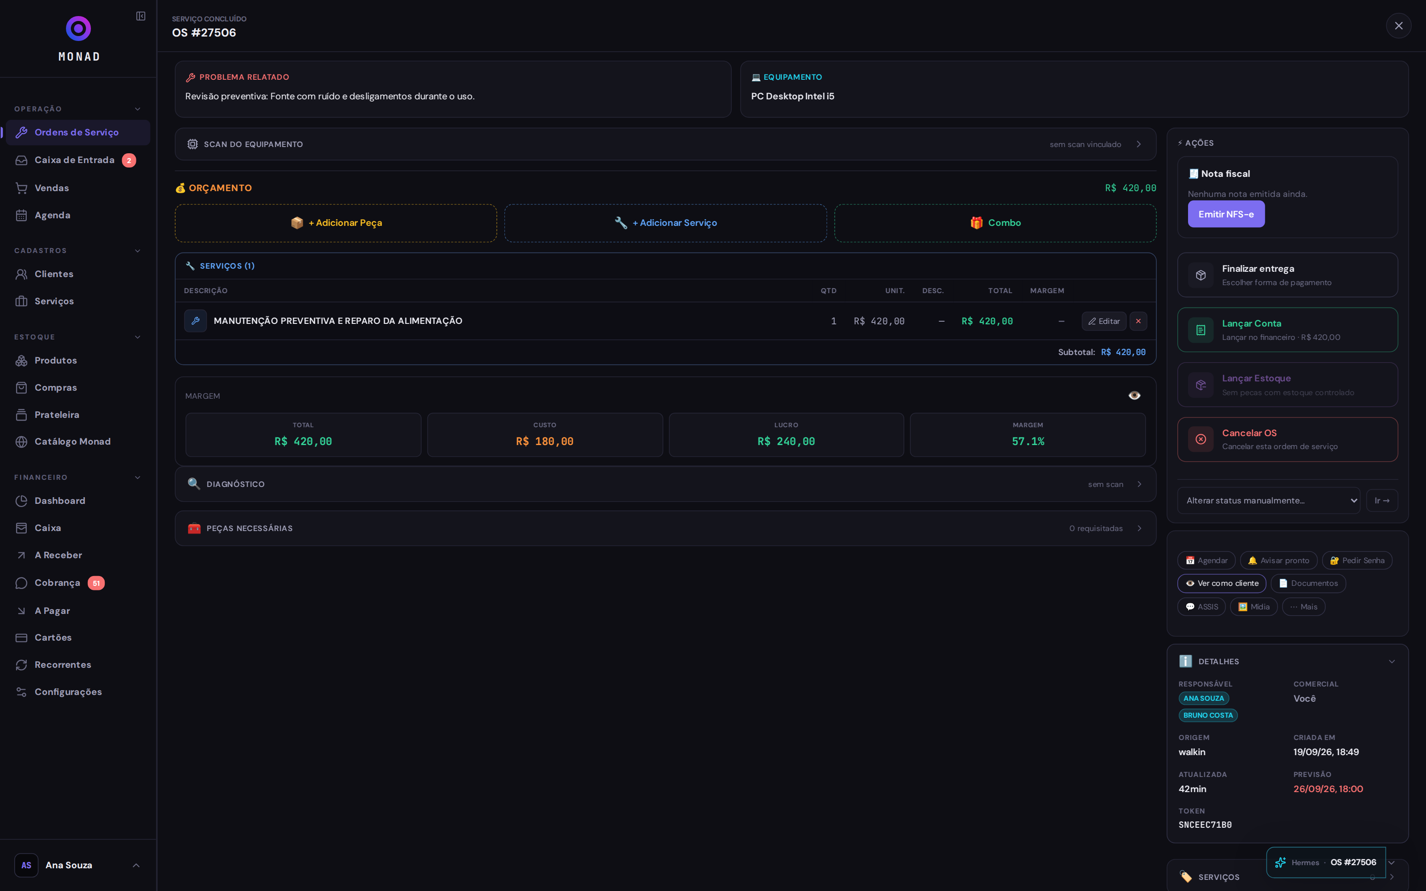The width and height of the screenshot is (1426, 891).
Task: Click Adicionar Peça button
Action: pos(336,223)
